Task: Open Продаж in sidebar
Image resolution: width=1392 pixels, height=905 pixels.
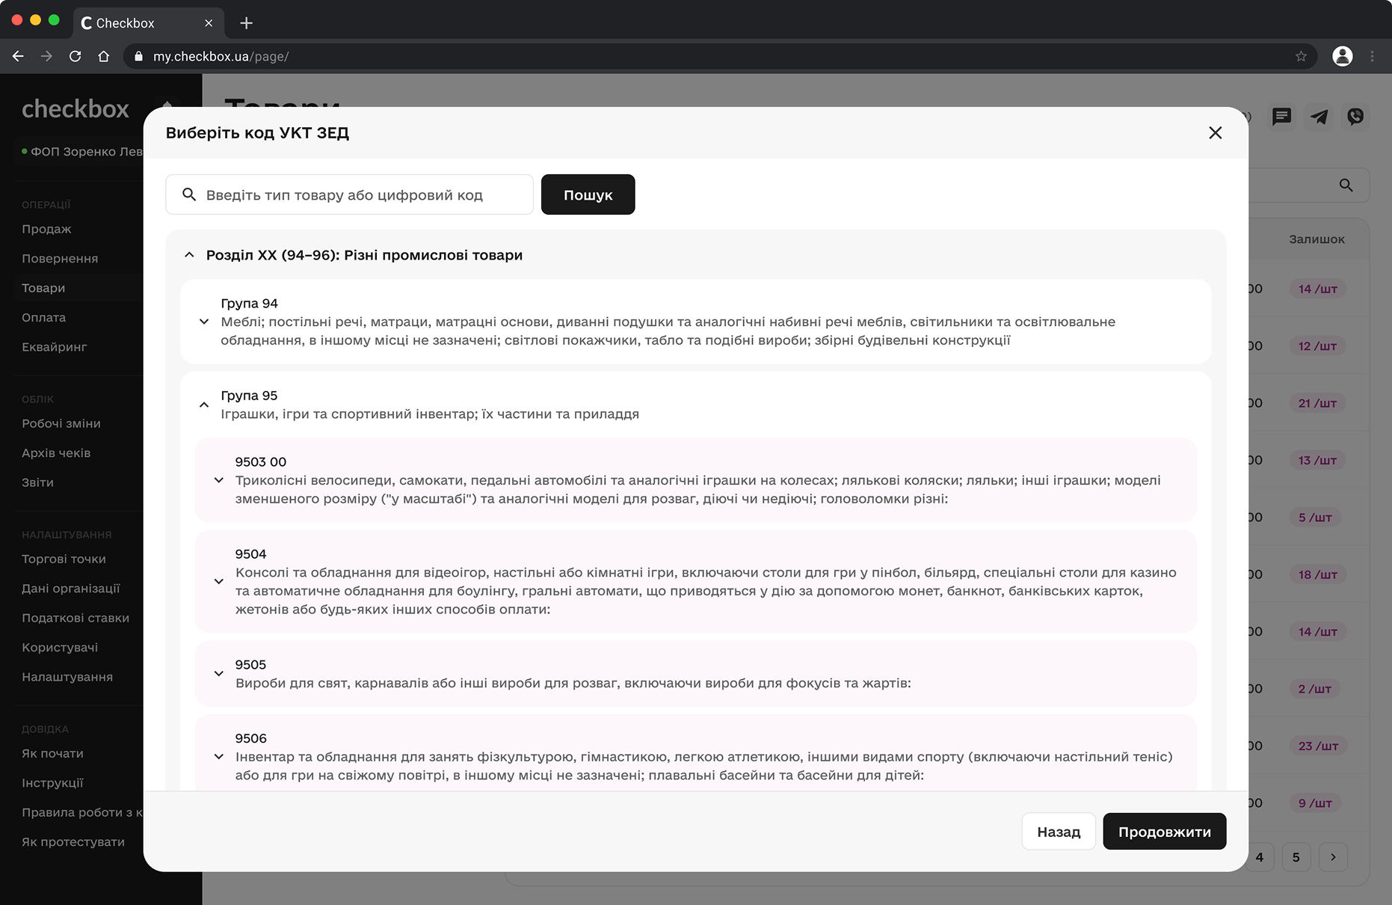Action: (46, 229)
